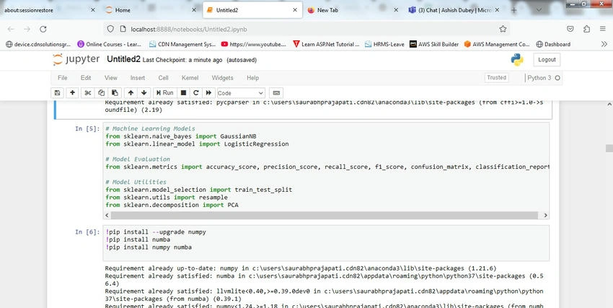Open CDN Management Sys bookmark
The image size is (613, 308).
pos(182,44)
